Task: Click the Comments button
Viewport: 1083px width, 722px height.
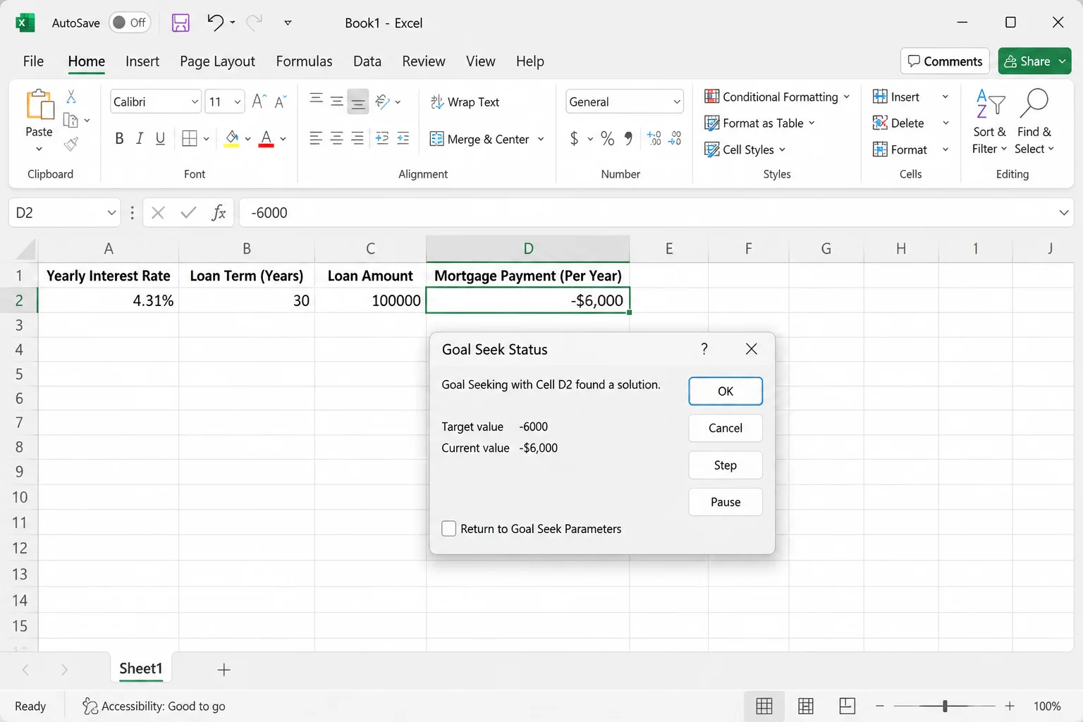Action: tap(945, 61)
